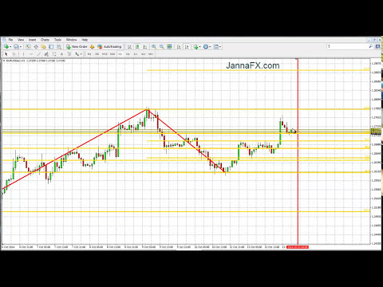Toggle chart shift from right edge
The height and width of the screenshot is (287, 383).
pos(187,47)
